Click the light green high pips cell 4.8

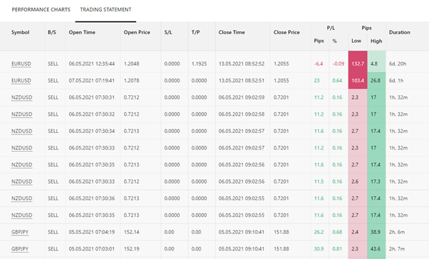pos(377,62)
